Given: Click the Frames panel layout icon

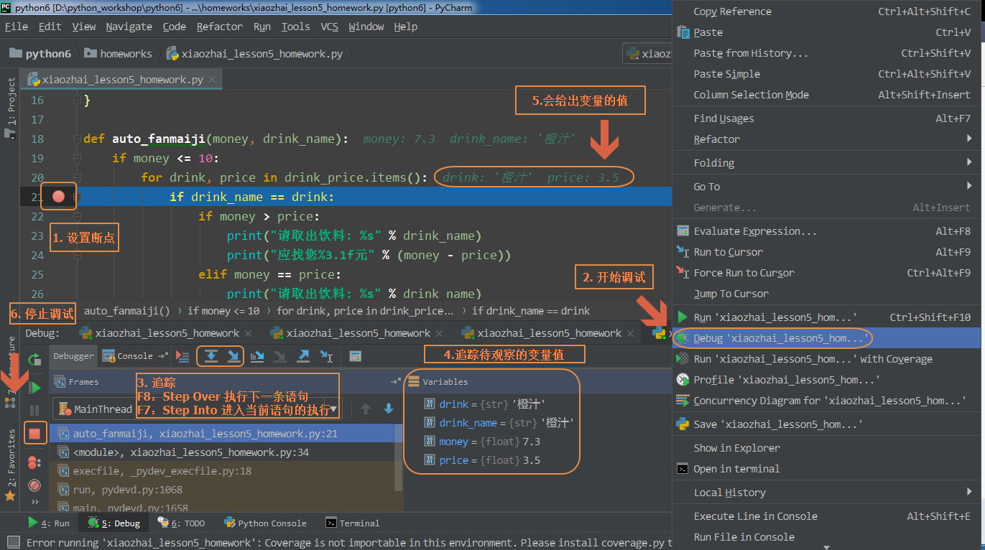Looking at the screenshot, I should click(x=395, y=382).
